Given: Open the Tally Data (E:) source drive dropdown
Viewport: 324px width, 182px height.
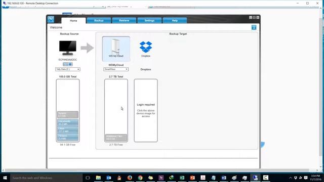Looking at the screenshot, I should tap(67, 69).
